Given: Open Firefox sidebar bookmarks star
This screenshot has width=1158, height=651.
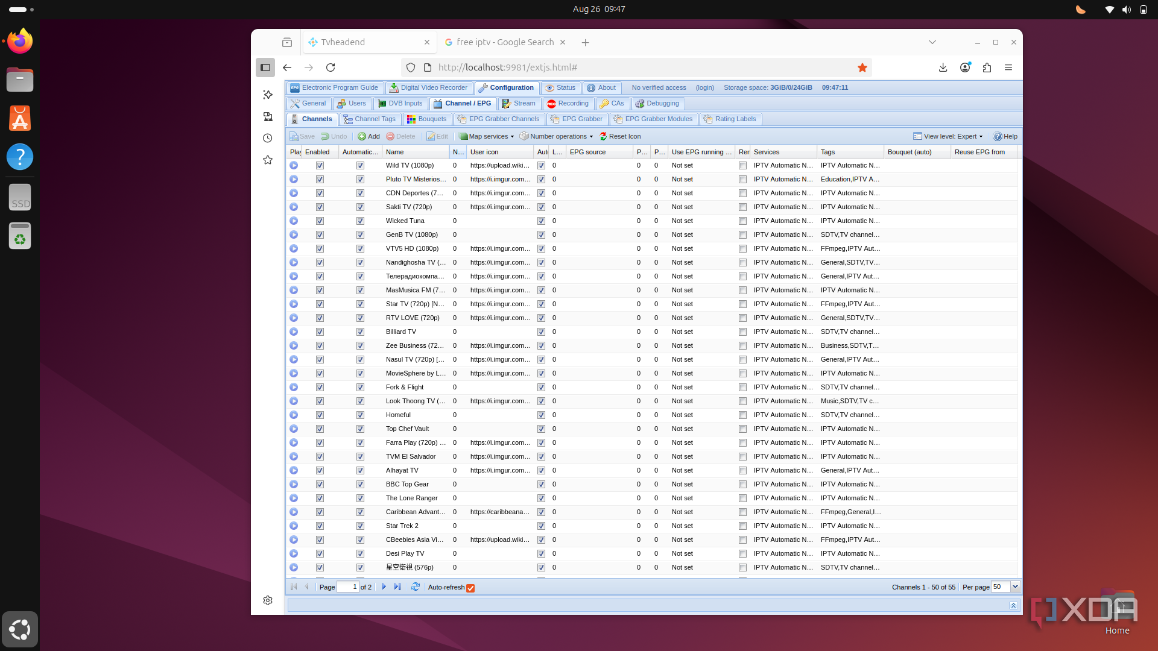Looking at the screenshot, I should pos(268,160).
